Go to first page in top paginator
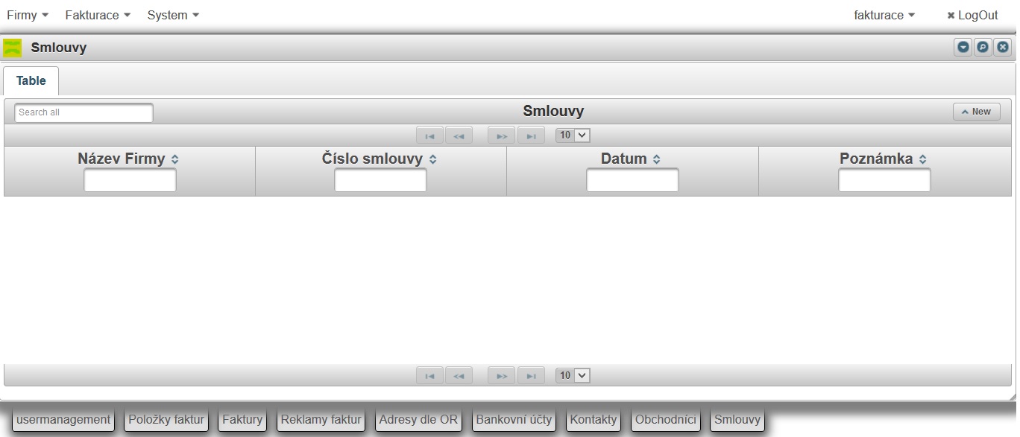 (429, 135)
